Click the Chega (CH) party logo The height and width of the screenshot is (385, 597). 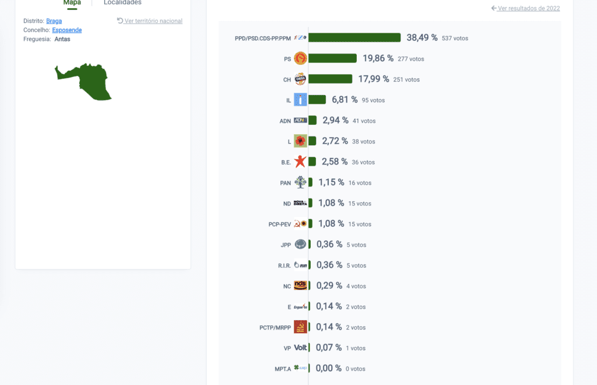pos(300,79)
